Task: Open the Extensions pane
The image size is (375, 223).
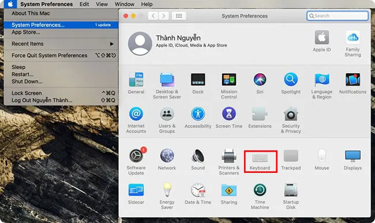Action: pos(260,118)
